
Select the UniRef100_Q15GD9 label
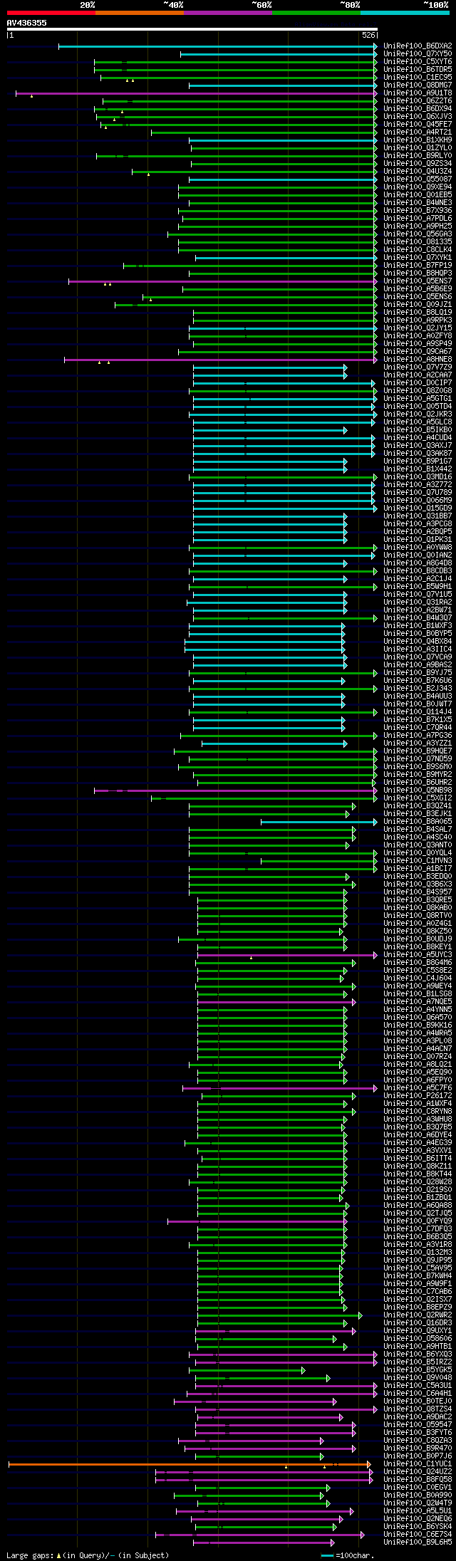point(418,508)
